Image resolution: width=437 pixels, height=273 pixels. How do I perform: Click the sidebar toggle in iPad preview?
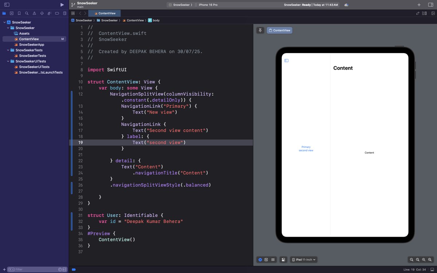[286, 60]
